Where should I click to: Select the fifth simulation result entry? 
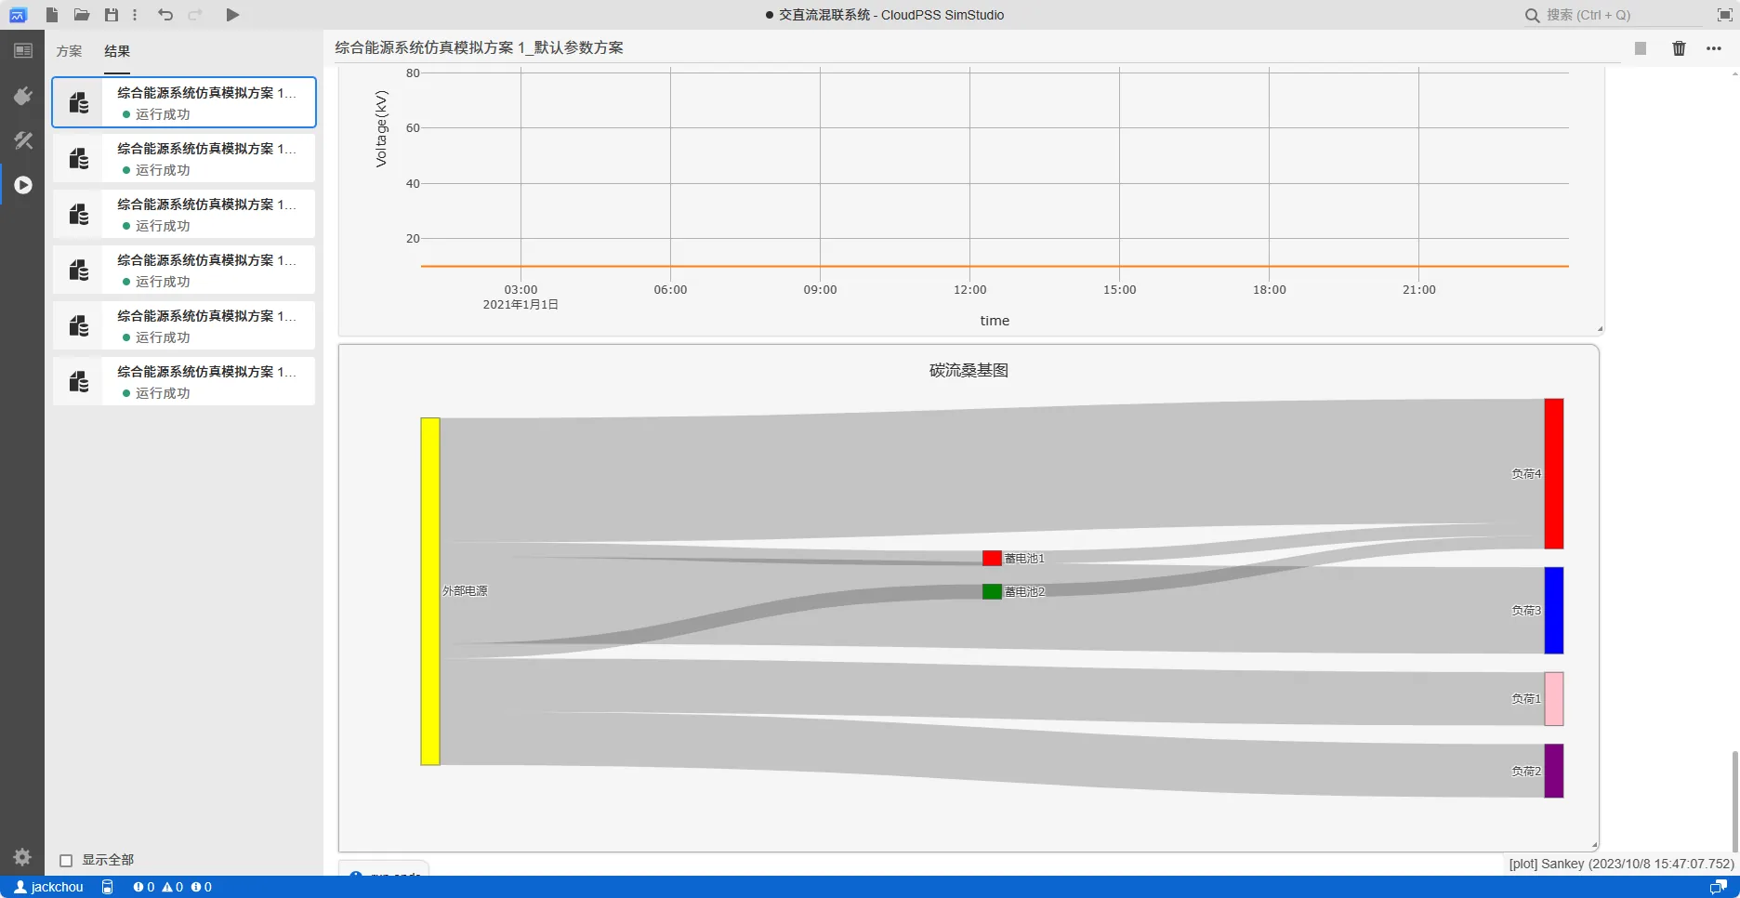[184, 325]
